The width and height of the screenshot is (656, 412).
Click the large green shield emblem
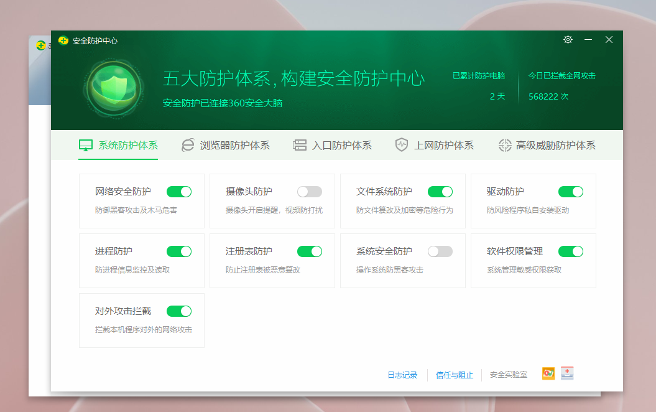(x=114, y=88)
